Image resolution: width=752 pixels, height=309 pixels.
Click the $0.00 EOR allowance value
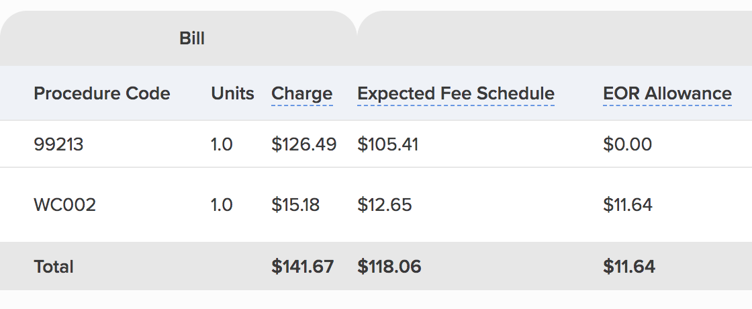627,144
